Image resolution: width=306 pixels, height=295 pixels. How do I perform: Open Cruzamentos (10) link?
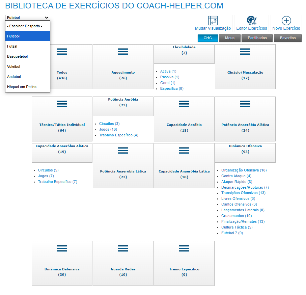[237, 216]
